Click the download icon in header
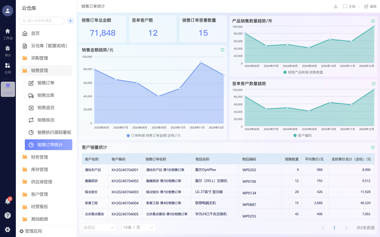Screen dimensions: 380x237 click(x=336, y=6)
